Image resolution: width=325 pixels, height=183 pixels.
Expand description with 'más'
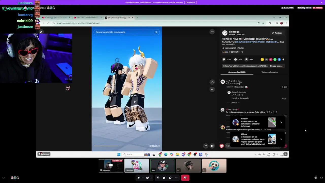pos(282,42)
